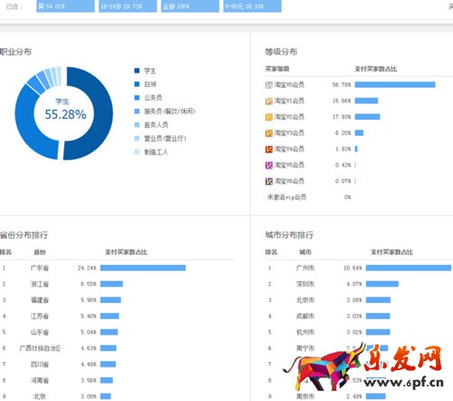Toggle the 公务员 legend entry
Image resolution: width=453 pixels, height=401 pixels.
tap(149, 98)
